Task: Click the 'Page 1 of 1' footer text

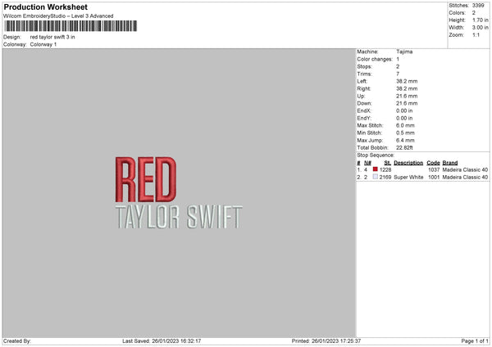Action: pos(475,340)
